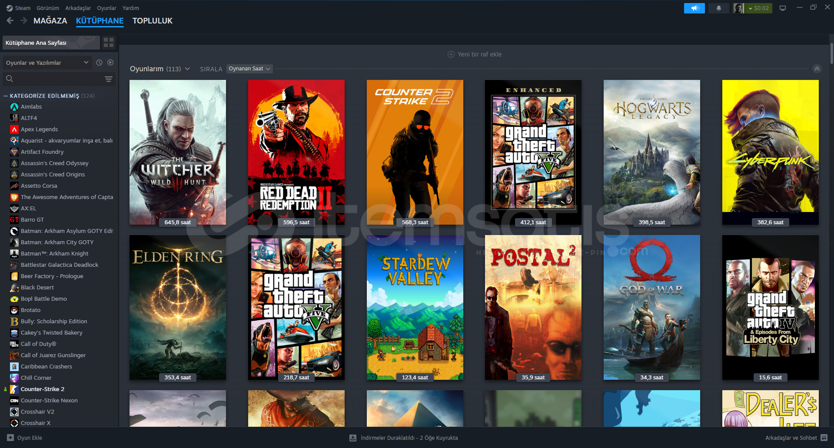Image resolution: width=834 pixels, height=448 pixels.
Task: Open the notifications bell
Action: [719, 8]
